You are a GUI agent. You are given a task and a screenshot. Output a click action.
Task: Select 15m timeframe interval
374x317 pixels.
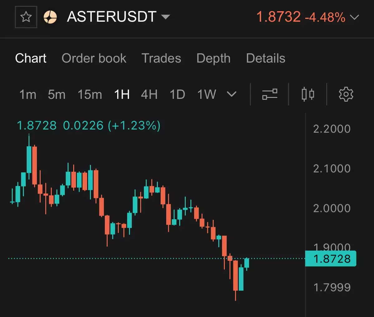click(x=90, y=94)
